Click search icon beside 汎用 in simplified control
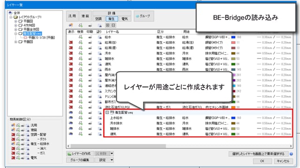This screenshot has height=168, width=300. (x=18, y=125)
